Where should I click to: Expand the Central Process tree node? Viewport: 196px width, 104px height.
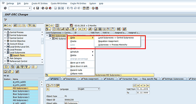pos(5,32)
